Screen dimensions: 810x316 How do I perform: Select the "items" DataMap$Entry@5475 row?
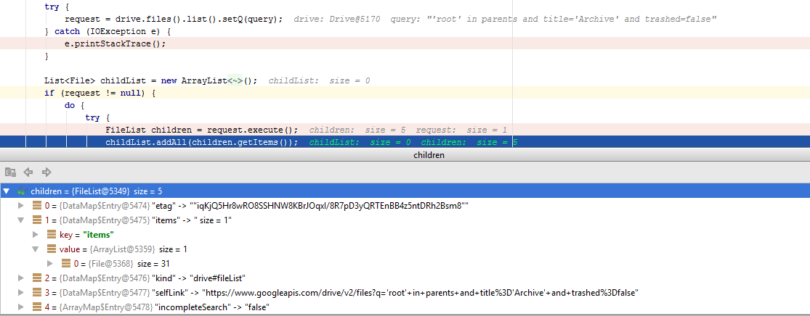coord(405,220)
